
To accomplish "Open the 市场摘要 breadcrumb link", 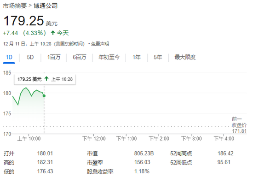I will point(15,6).
